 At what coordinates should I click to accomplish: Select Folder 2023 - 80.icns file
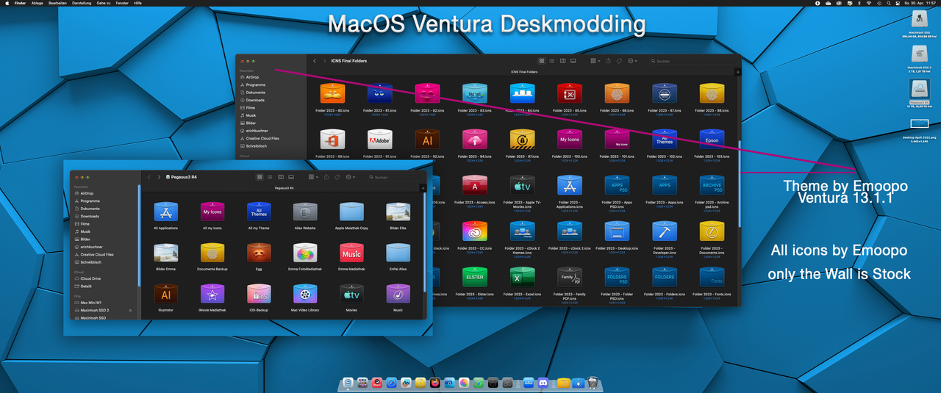coord(332,93)
